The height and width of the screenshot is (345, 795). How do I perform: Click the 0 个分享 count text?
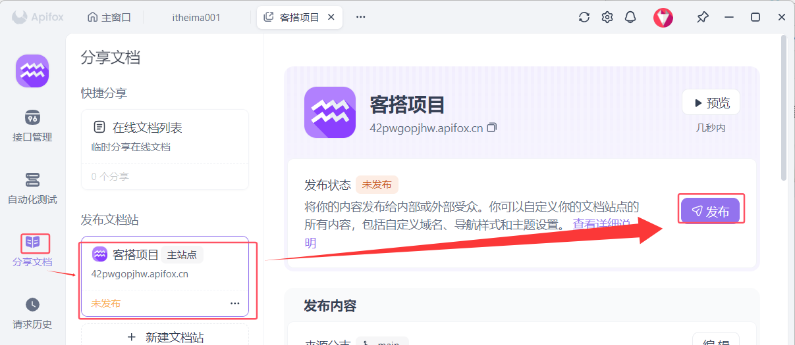coord(110,176)
